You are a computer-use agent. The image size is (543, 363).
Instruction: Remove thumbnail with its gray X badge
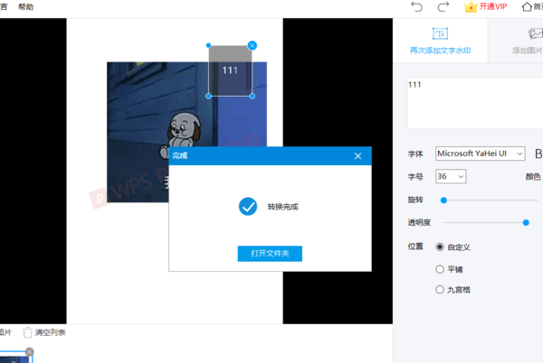click(30, 351)
